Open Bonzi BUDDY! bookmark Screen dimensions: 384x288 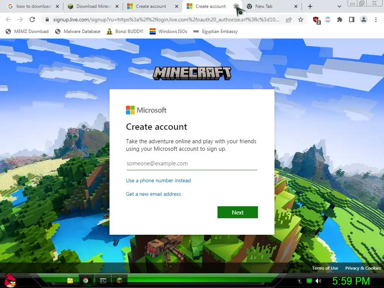[x=125, y=31]
